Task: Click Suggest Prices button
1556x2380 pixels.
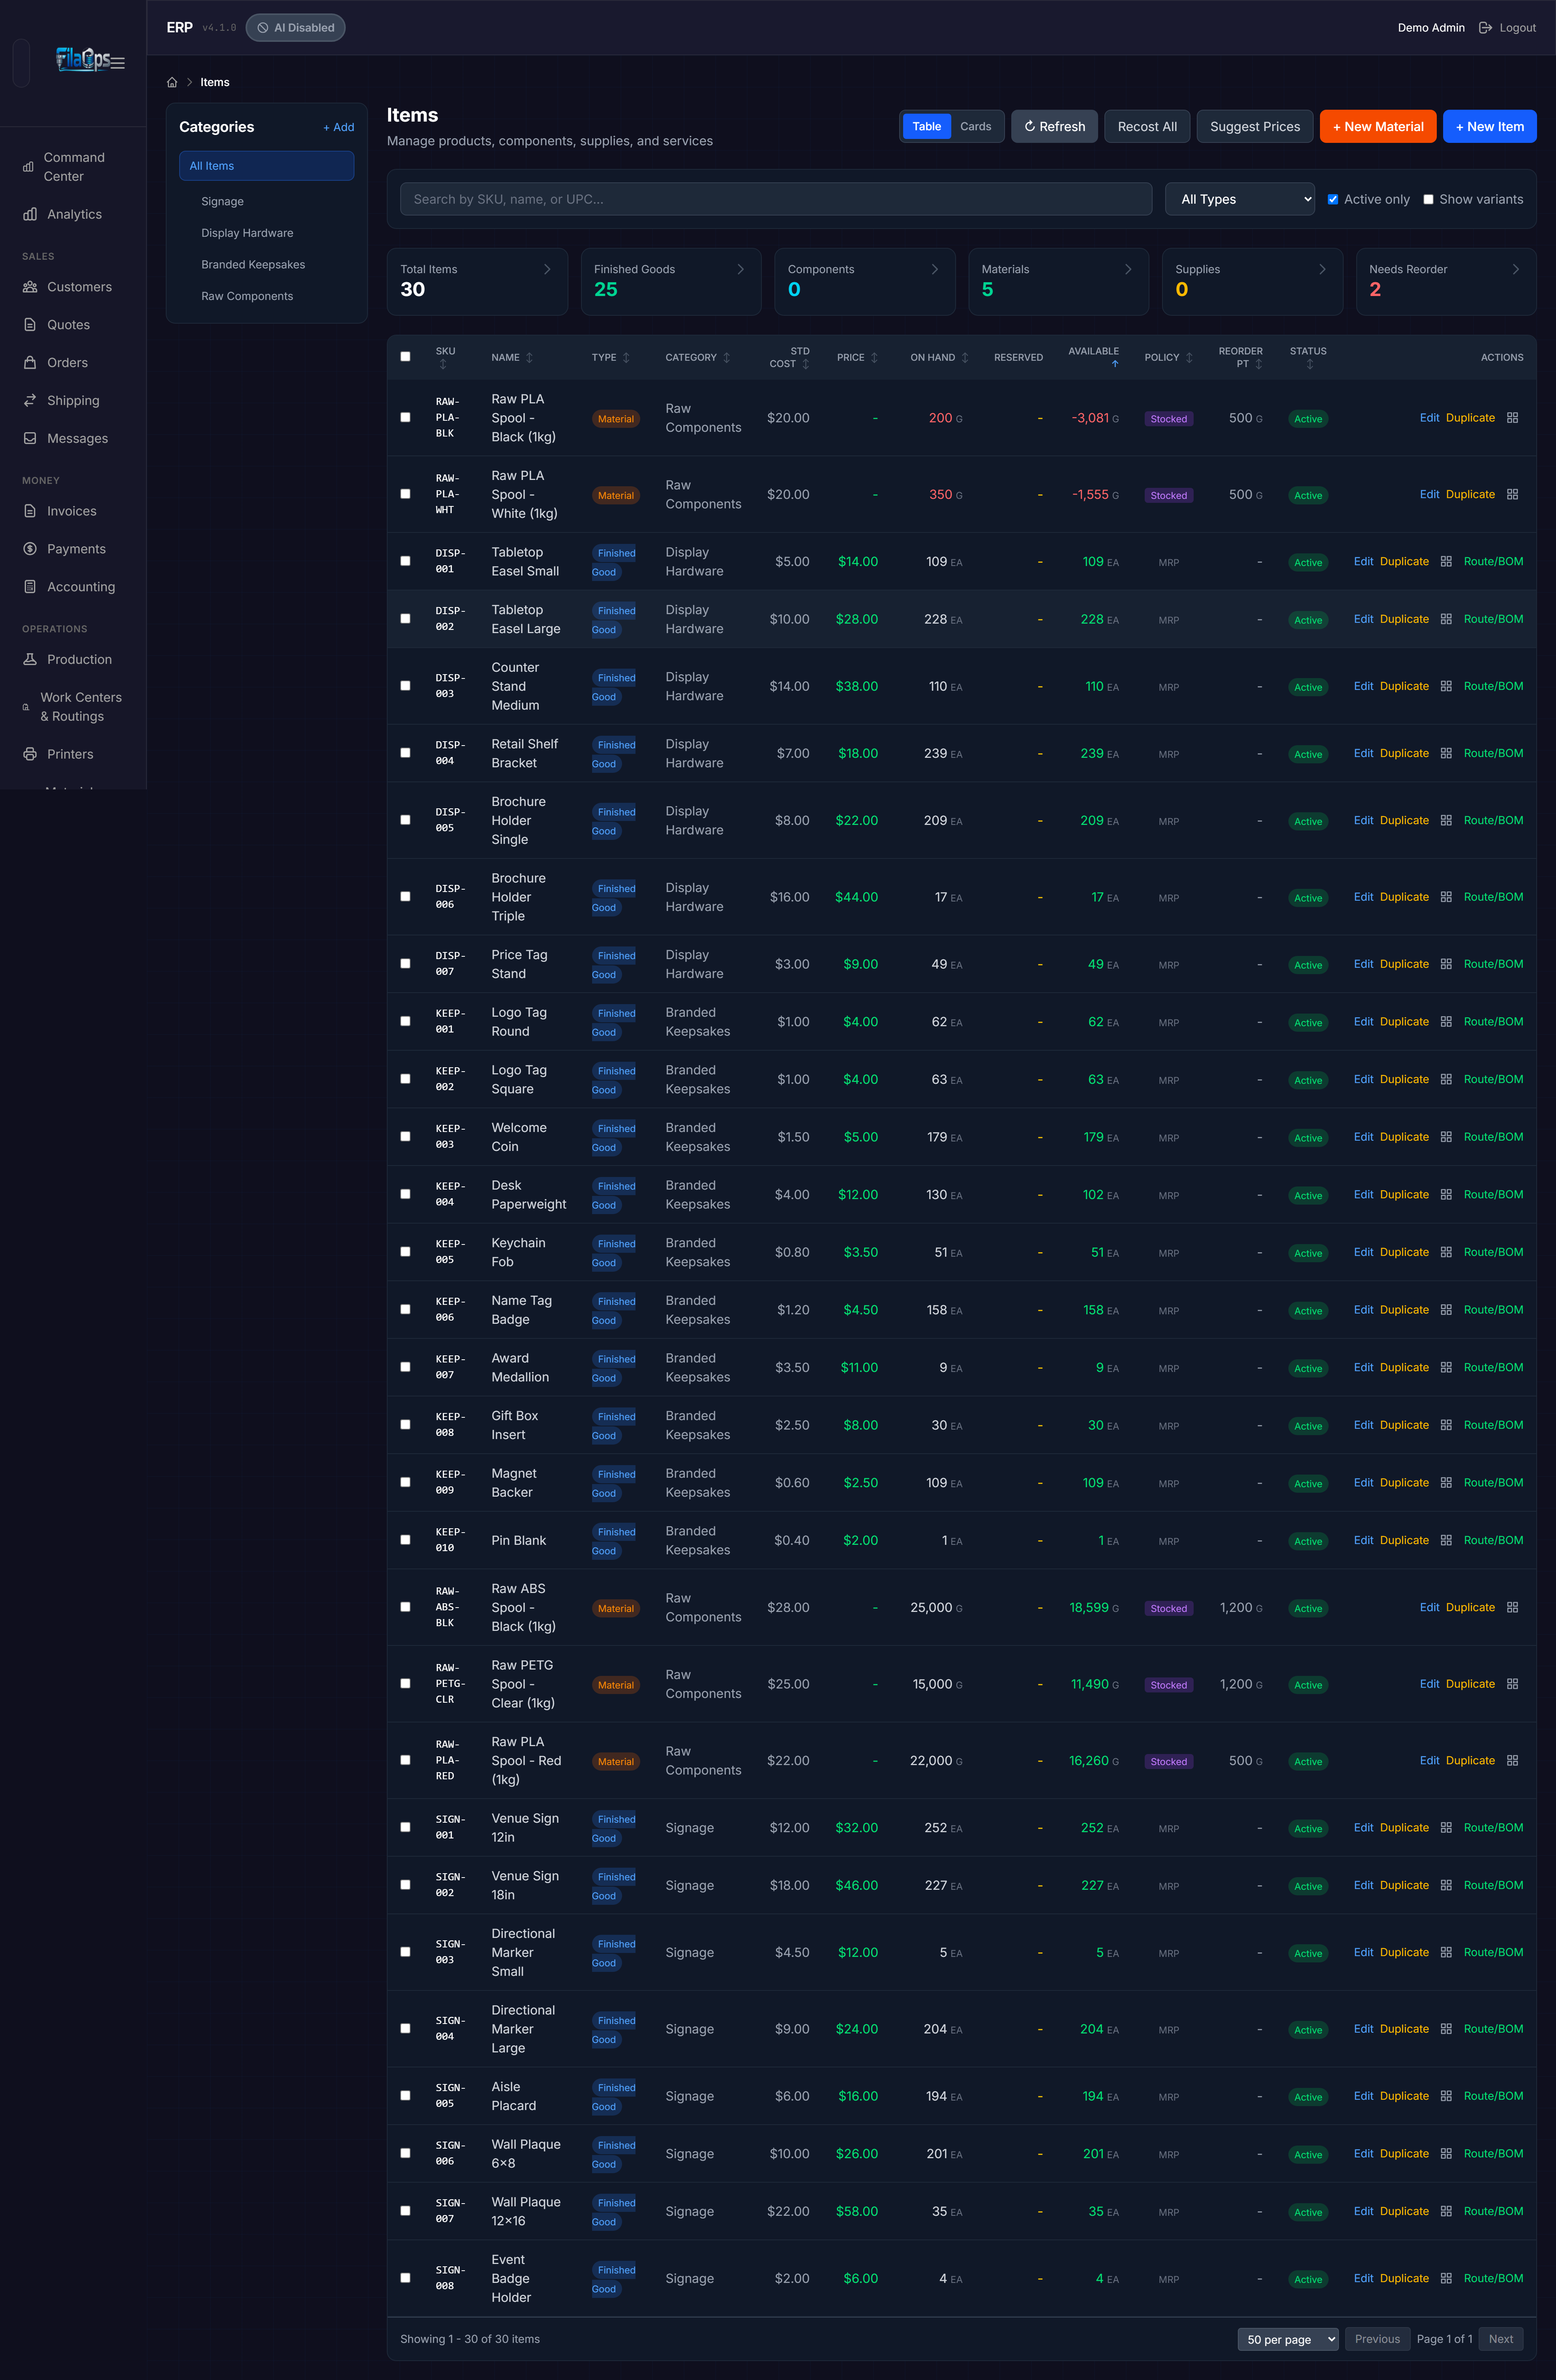Action: click(x=1255, y=127)
